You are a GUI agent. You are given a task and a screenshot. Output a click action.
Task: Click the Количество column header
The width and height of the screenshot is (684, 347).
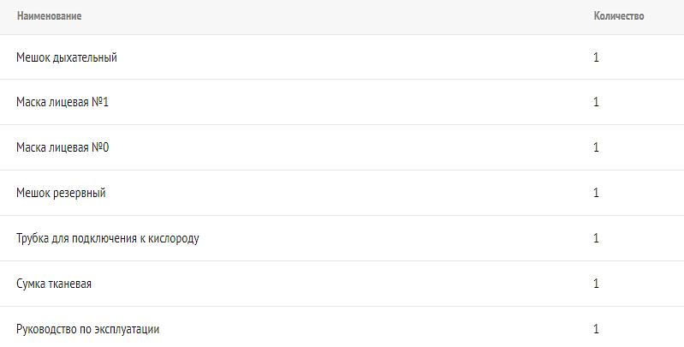click(x=618, y=16)
